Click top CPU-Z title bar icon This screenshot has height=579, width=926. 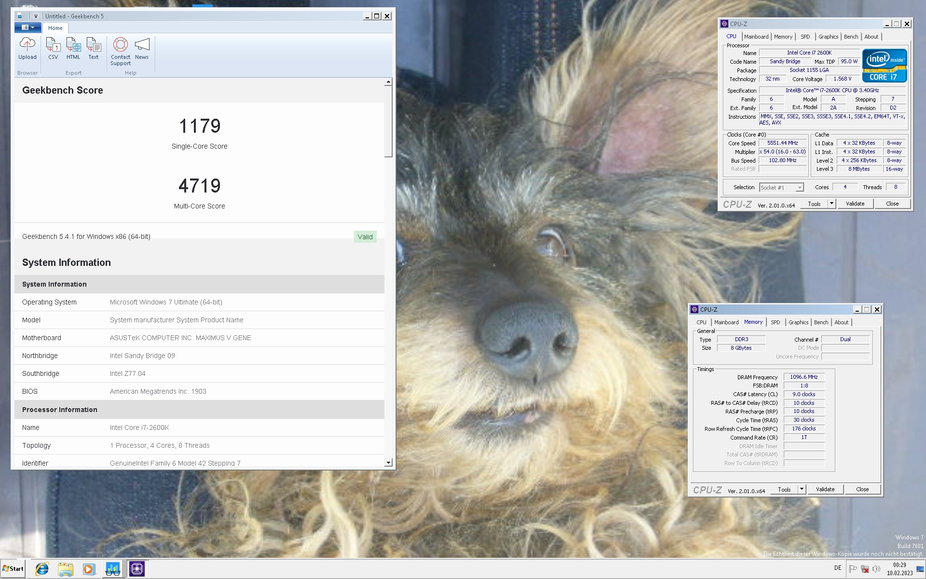[724, 24]
